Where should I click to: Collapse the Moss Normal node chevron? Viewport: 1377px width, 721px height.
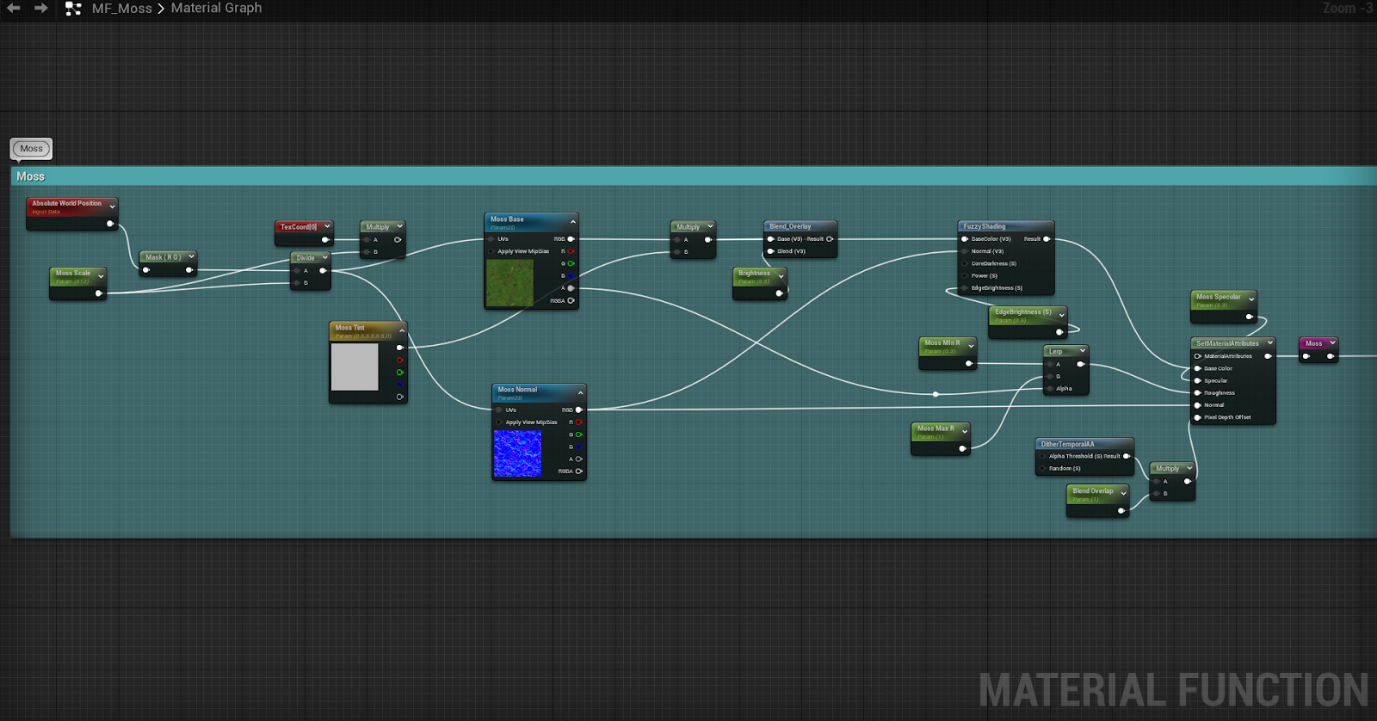point(581,392)
